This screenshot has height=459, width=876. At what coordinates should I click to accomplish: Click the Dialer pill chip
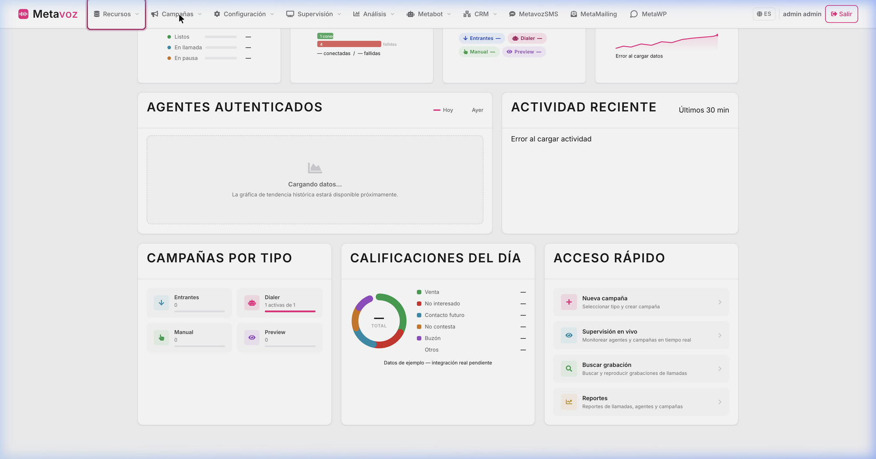pos(527,38)
